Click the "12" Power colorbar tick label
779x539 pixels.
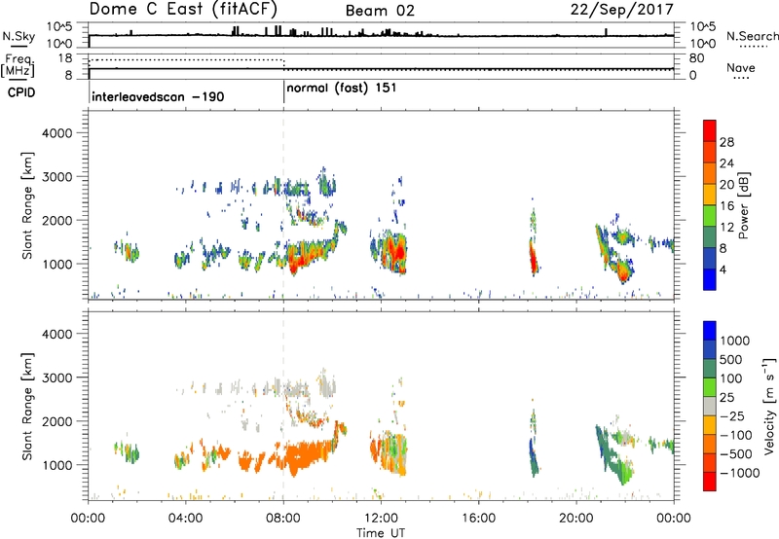(x=726, y=227)
